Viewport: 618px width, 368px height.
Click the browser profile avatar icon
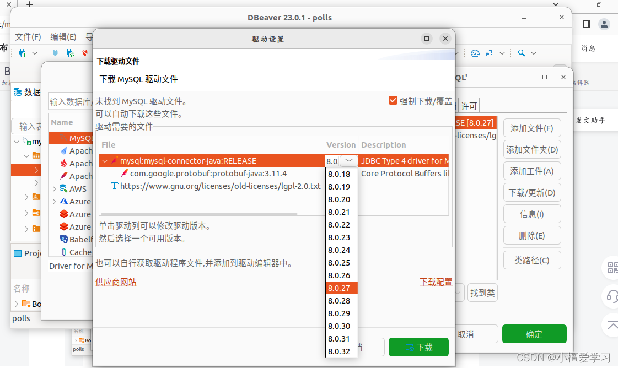click(604, 24)
